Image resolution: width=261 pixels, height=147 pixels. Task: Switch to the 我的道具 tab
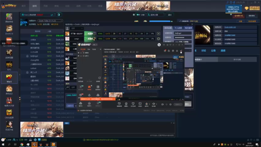tap(188, 28)
